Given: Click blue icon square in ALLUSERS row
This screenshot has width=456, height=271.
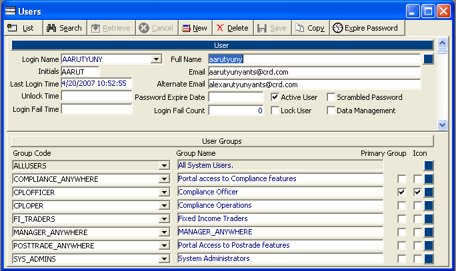Looking at the screenshot, I should pyautogui.click(x=429, y=166).
